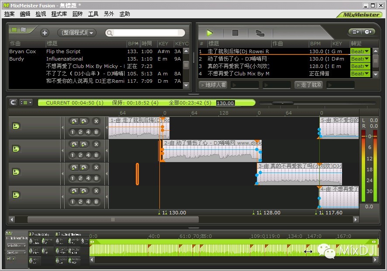Viewport: 387px width, 271px height.
Task: Open the 回转 menu
Action: [x=77, y=14]
